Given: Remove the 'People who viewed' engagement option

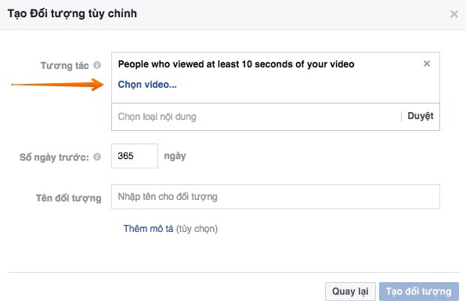Looking at the screenshot, I should [x=427, y=63].
